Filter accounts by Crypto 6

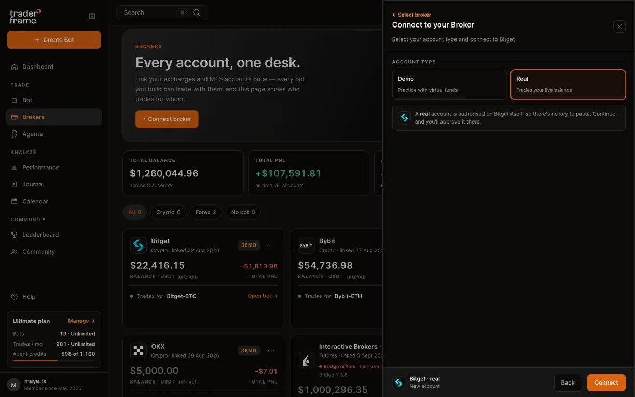(x=169, y=212)
